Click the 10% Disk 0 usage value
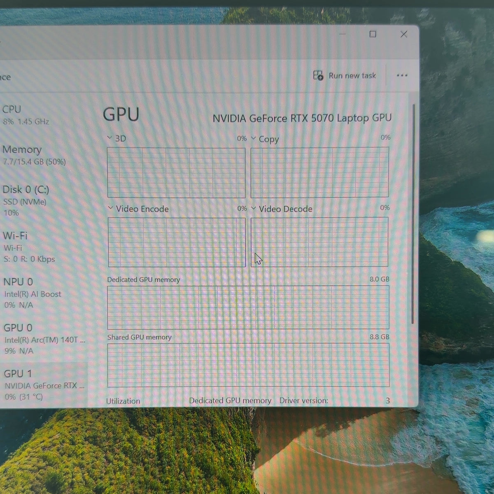494x494 pixels. [x=11, y=213]
